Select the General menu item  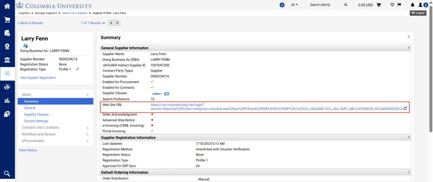(30, 108)
